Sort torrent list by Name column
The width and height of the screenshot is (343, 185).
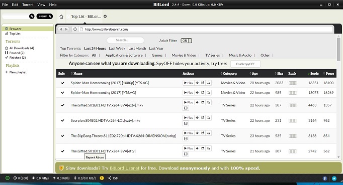pyautogui.click(x=76, y=74)
